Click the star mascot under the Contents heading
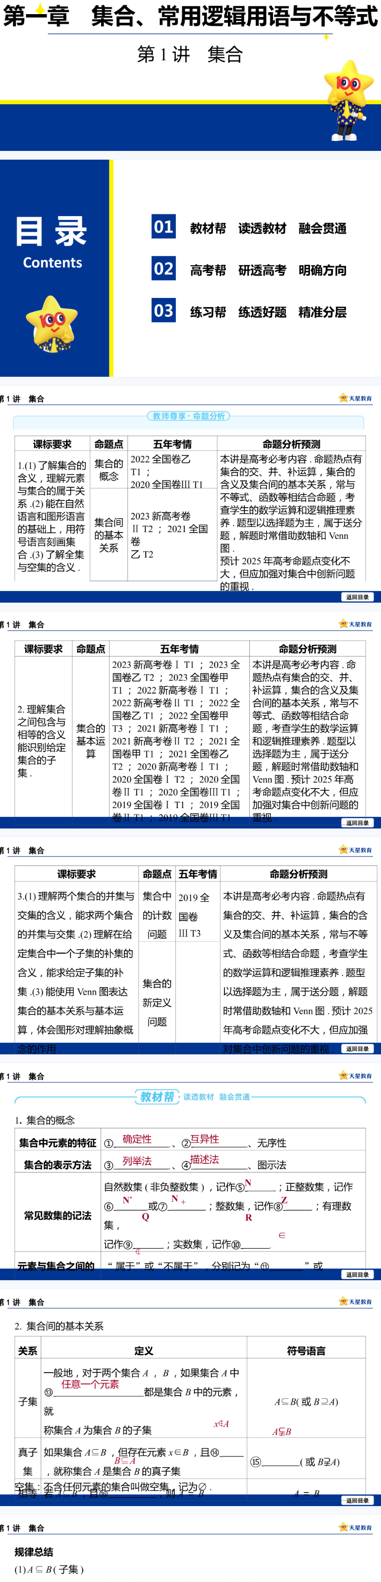This screenshot has width=381, height=1582. pyautogui.click(x=52, y=324)
